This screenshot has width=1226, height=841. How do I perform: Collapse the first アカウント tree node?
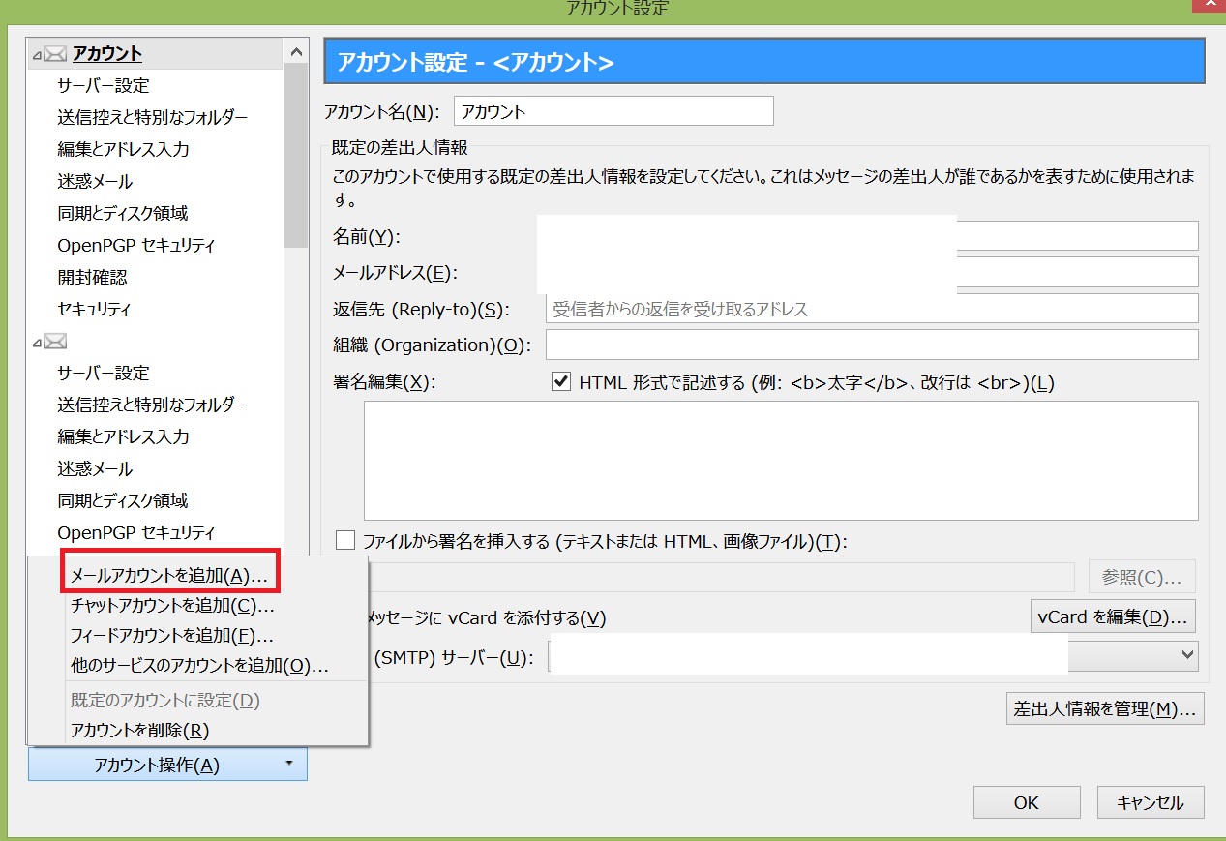tap(37, 55)
